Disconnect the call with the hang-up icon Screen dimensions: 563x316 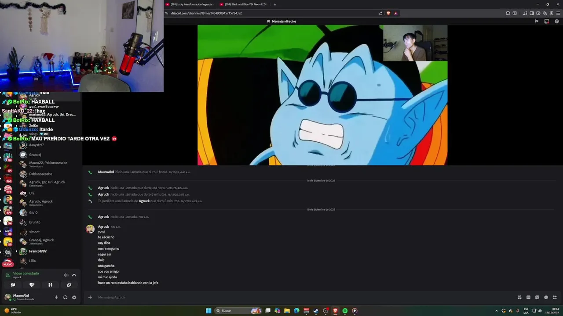click(x=74, y=275)
